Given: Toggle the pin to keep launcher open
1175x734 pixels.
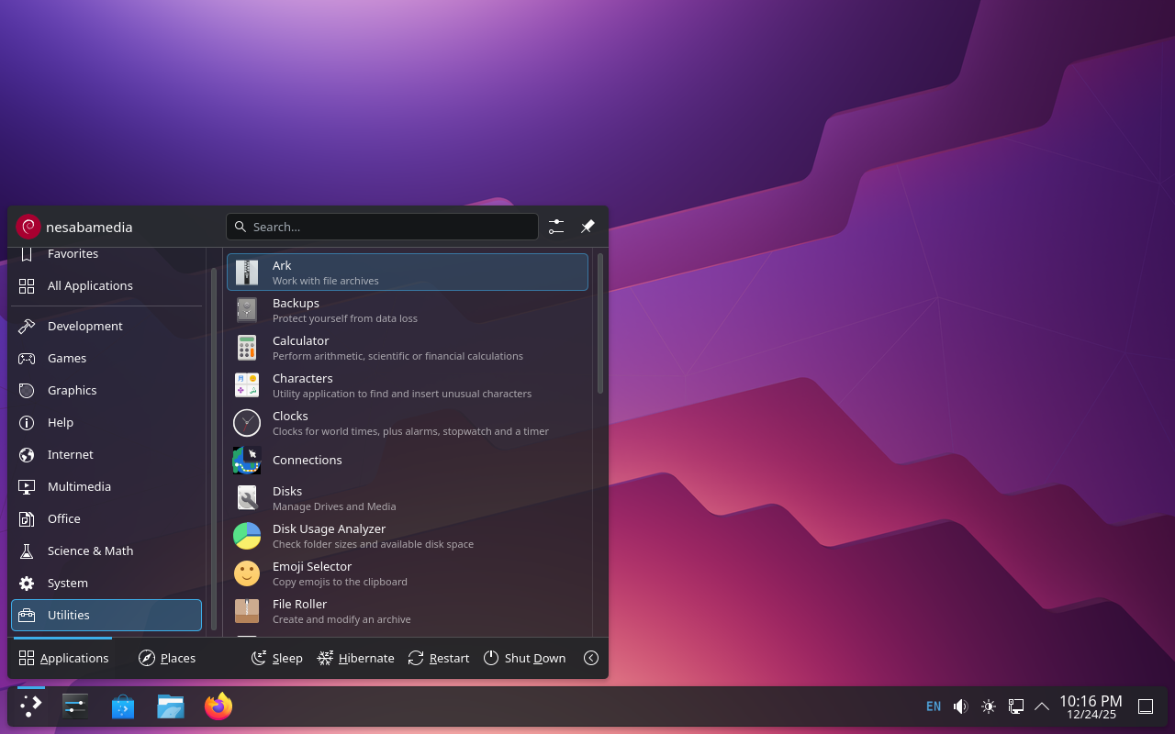Looking at the screenshot, I should pos(587,227).
